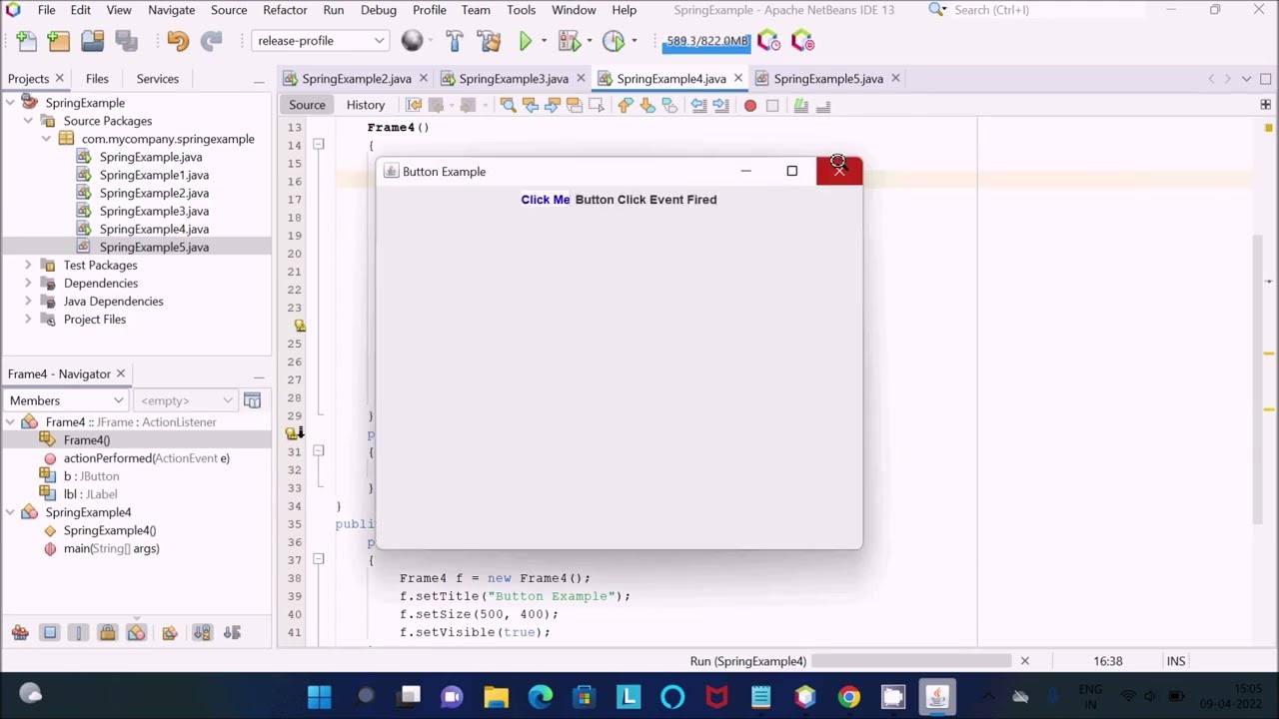Open the <empty> filter dropdown in Navigator
The image size is (1279, 719).
pos(186,400)
